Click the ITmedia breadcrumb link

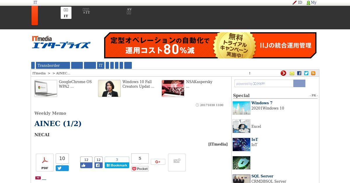pyautogui.click(x=39, y=73)
